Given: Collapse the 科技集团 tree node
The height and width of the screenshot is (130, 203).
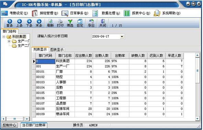Looking at the screenshot, I should 4,37.
